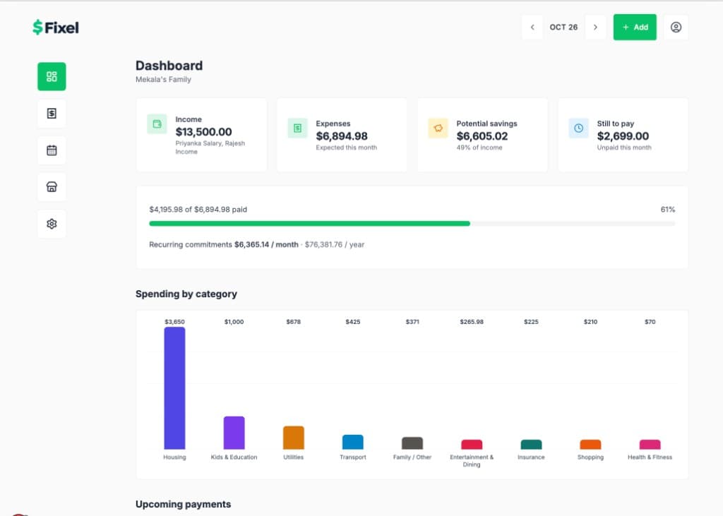
Task: Click the Upcoming payments heading
Action: click(183, 504)
